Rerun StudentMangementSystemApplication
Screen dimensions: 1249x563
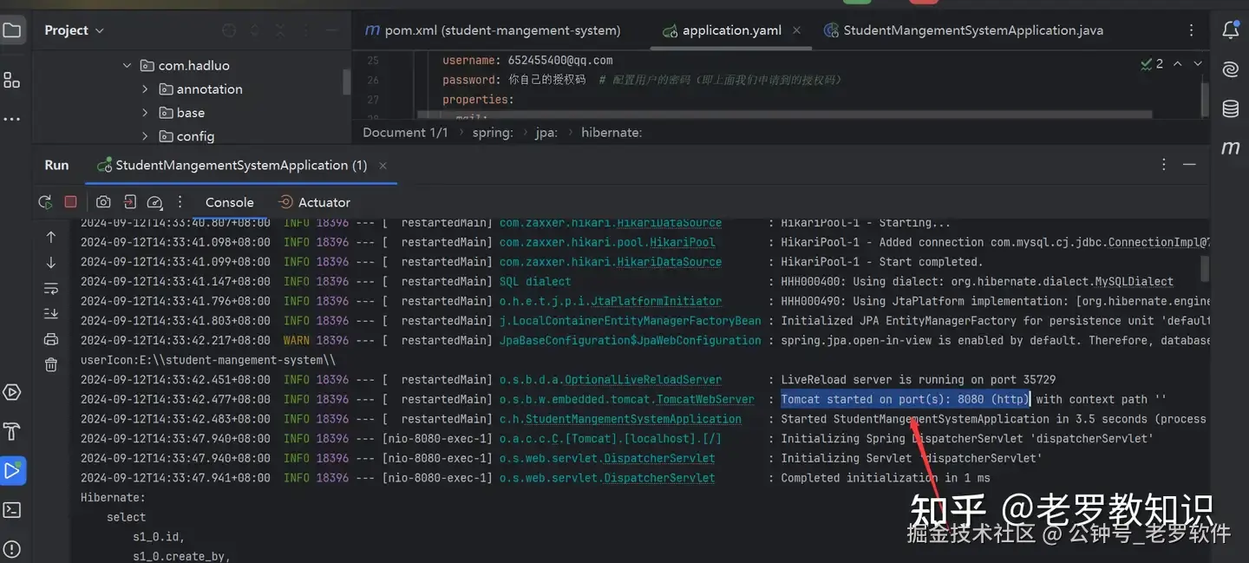(45, 202)
